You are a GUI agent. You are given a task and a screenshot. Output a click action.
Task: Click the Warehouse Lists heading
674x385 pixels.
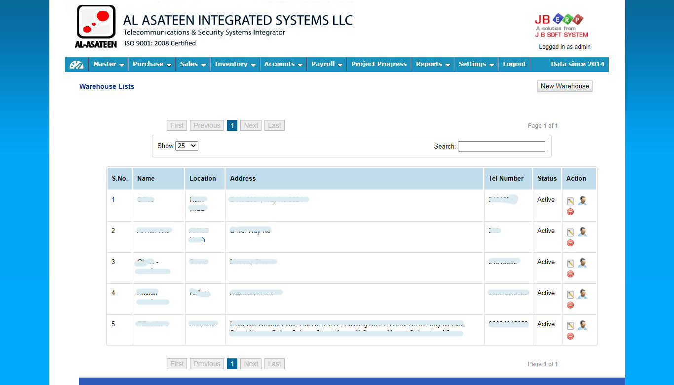107,86
